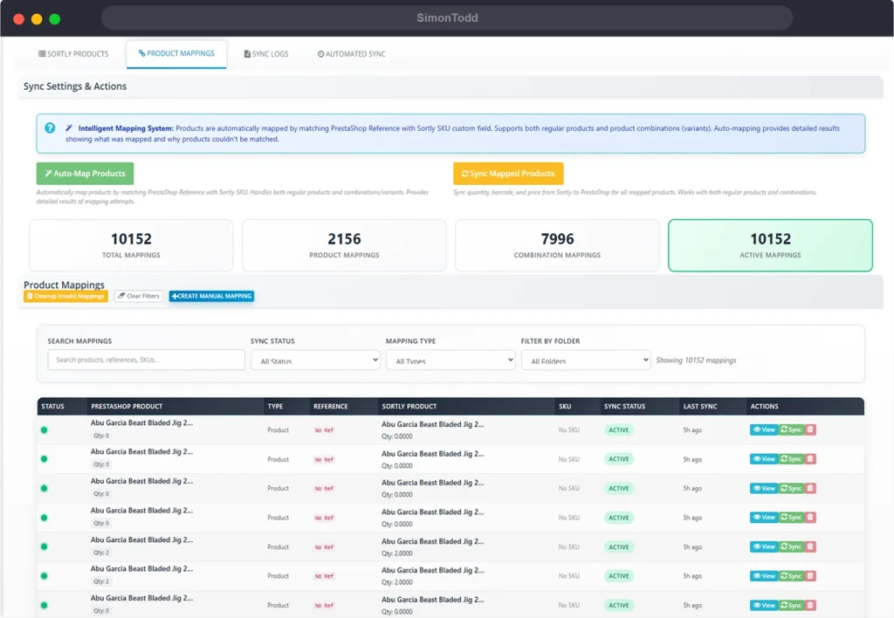The image size is (894, 618).
Task: Click green status dot of first mapping
Action: [45, 429]
